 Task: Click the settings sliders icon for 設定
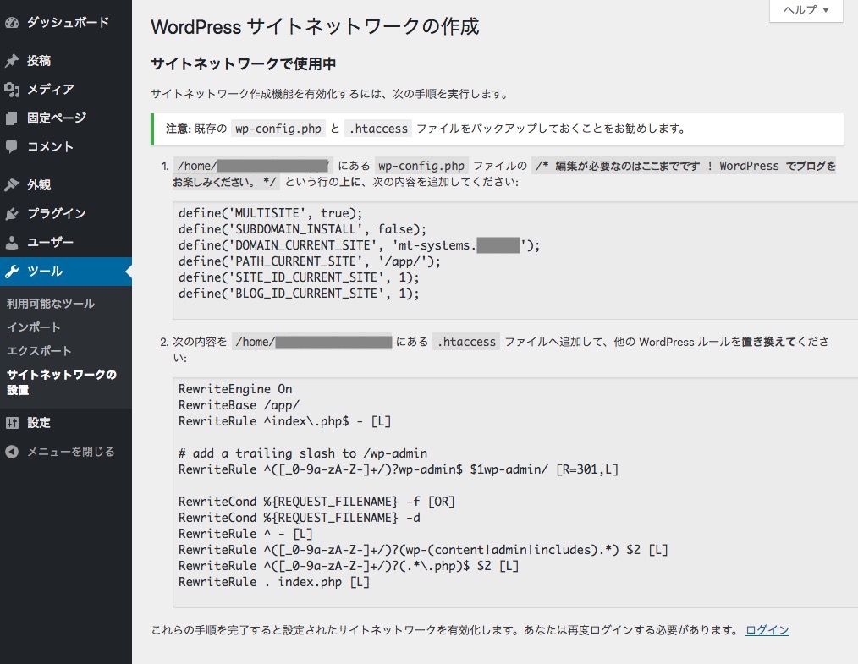[x=12, y=423]
